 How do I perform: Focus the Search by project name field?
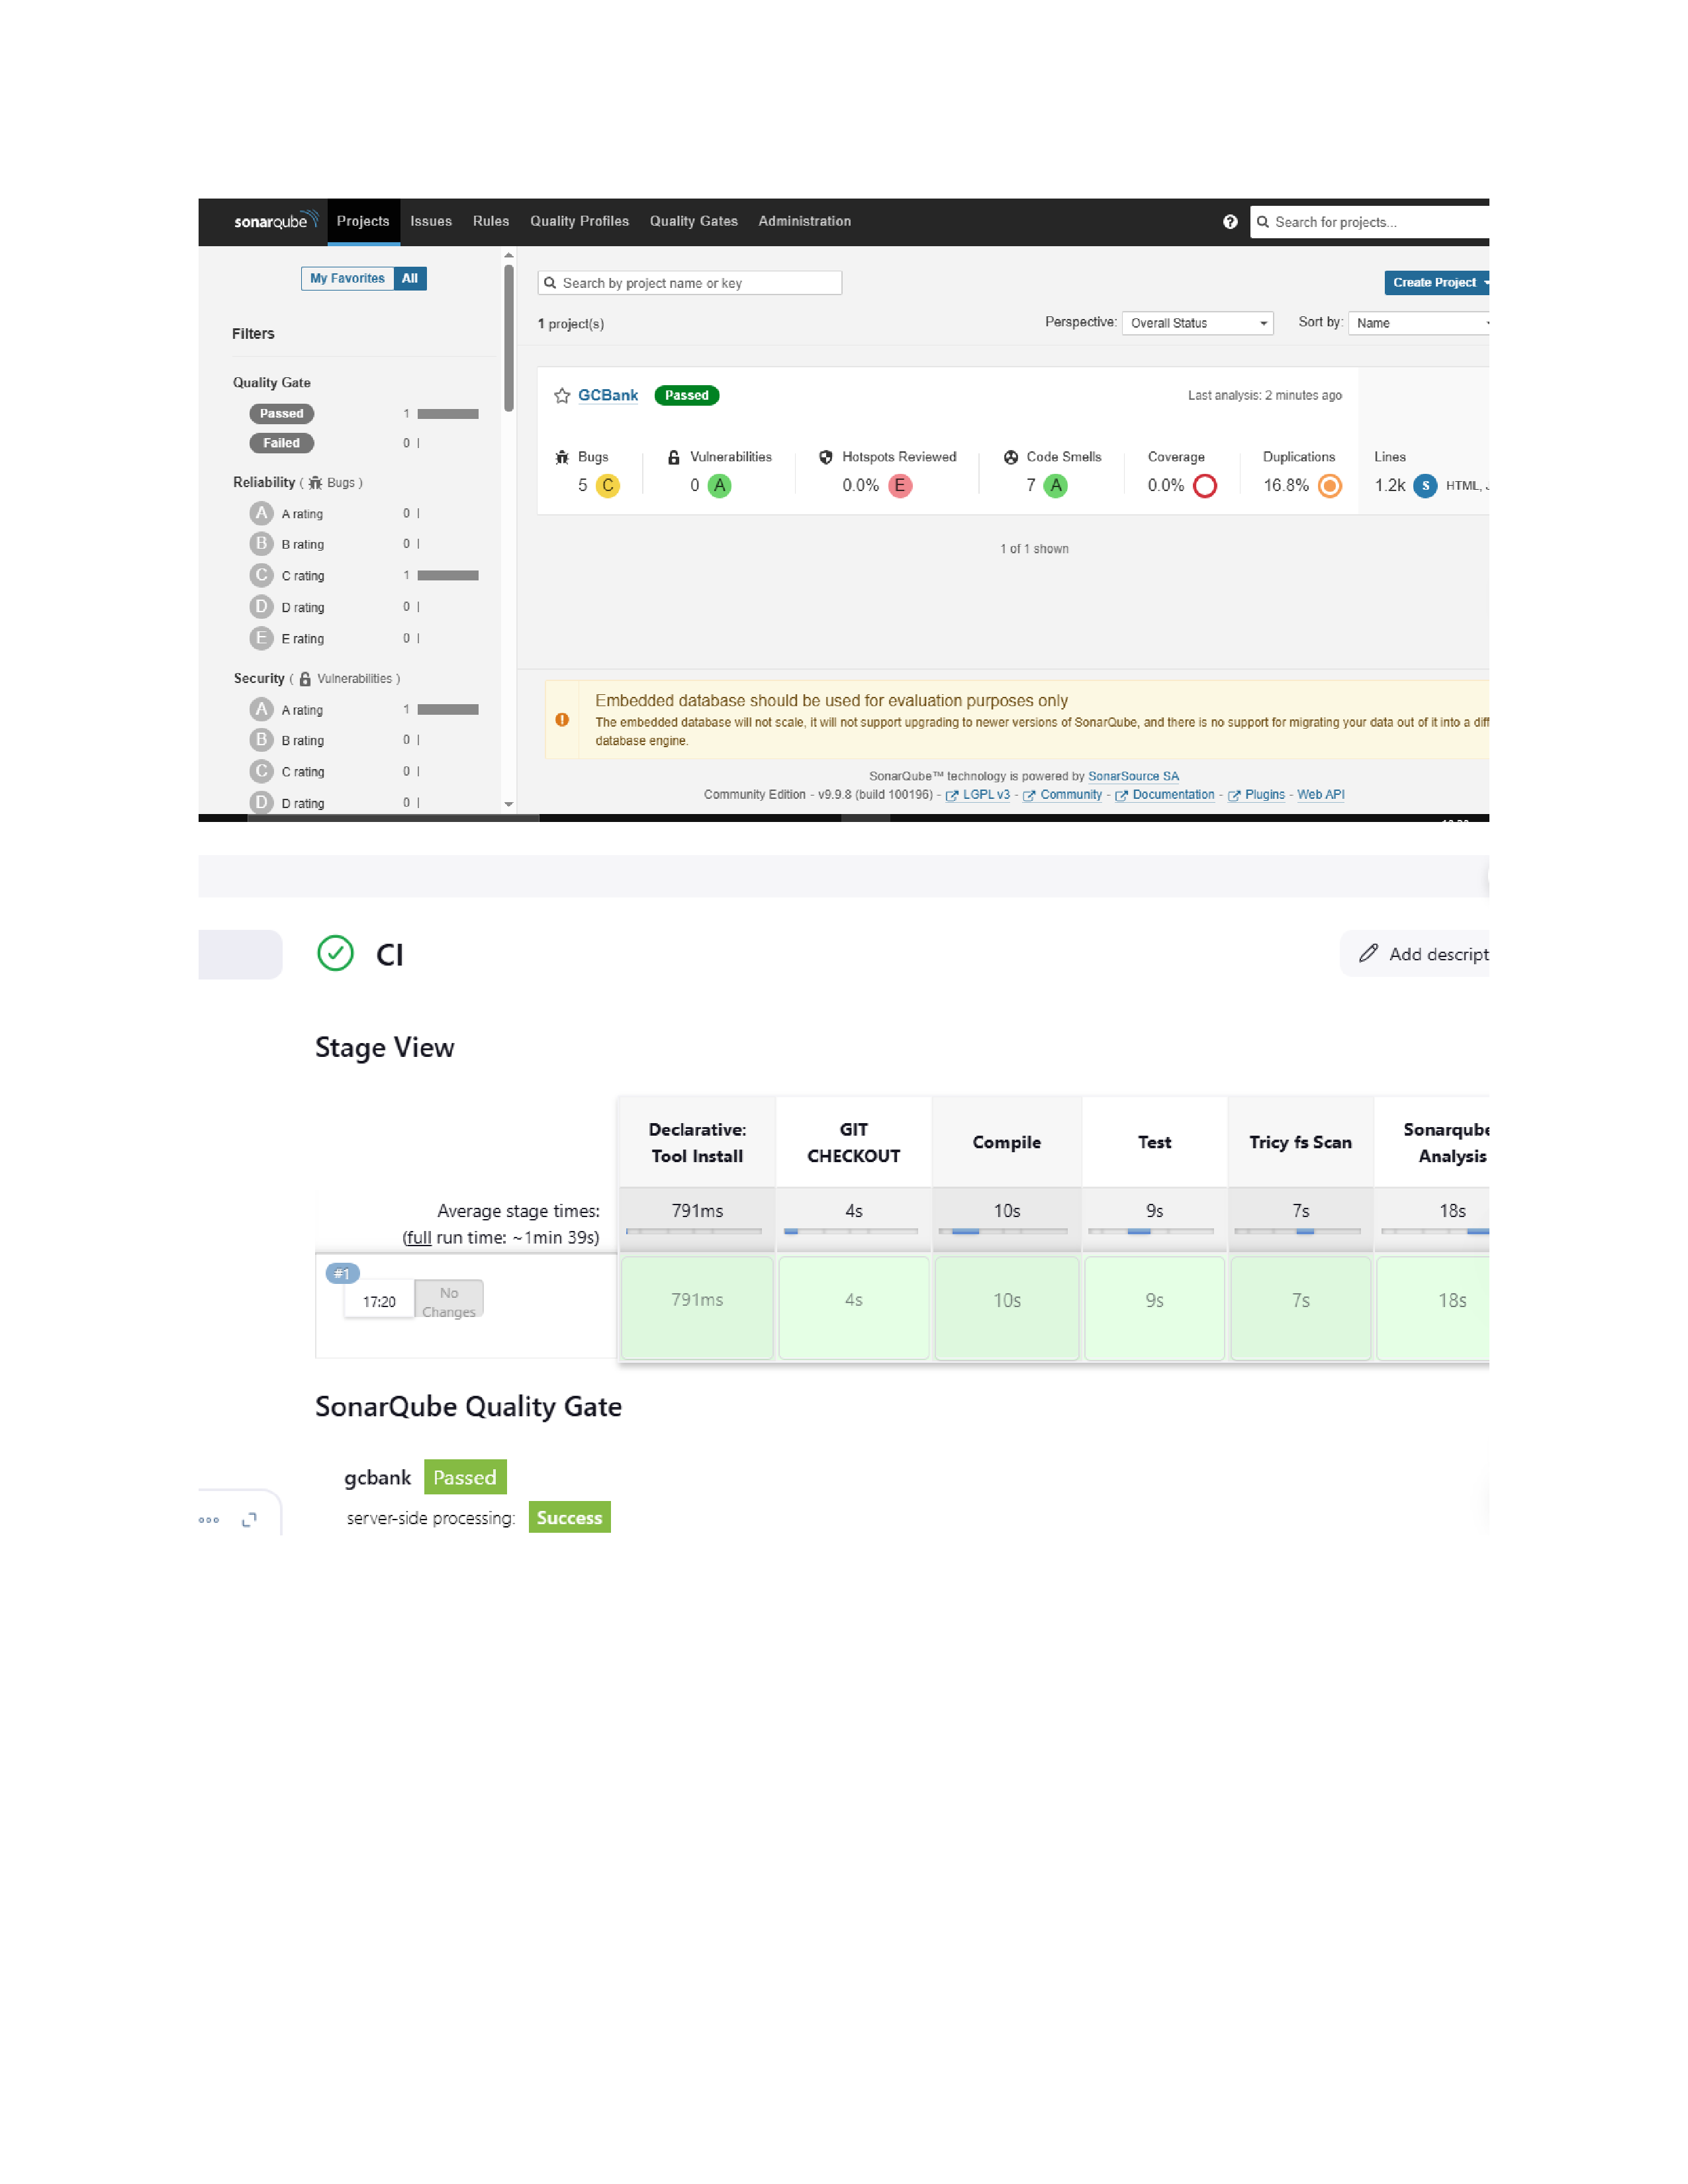[690, 283]
